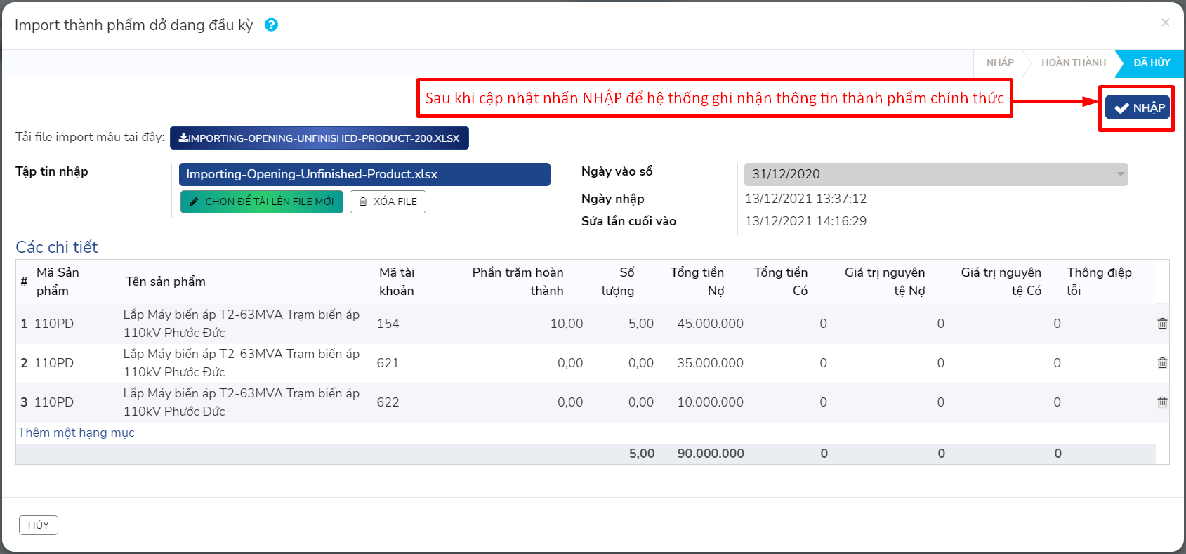The width and height of the screenshot is (1186, 554).
Task: Click the 45.000.000 debit amount
Action: point(710,324)
